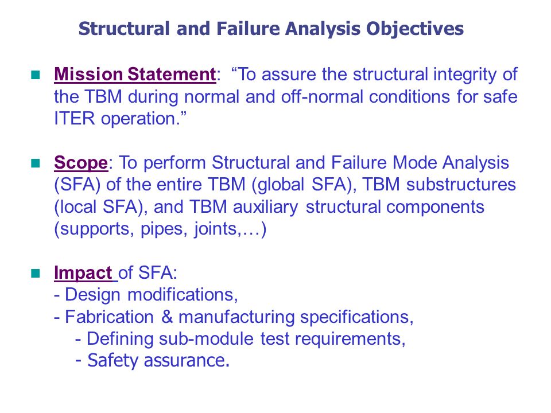551x413 pixels.
Task: Click the teal bullet beside Scope
Action: pos(36,163)
